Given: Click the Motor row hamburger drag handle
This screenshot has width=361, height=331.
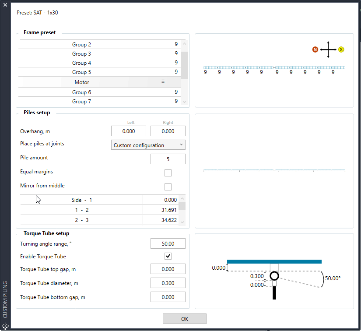Looking at the screenshot, I should [163, 81].
